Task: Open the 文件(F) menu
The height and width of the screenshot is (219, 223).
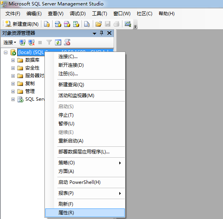Action: [x=12, y=14]
